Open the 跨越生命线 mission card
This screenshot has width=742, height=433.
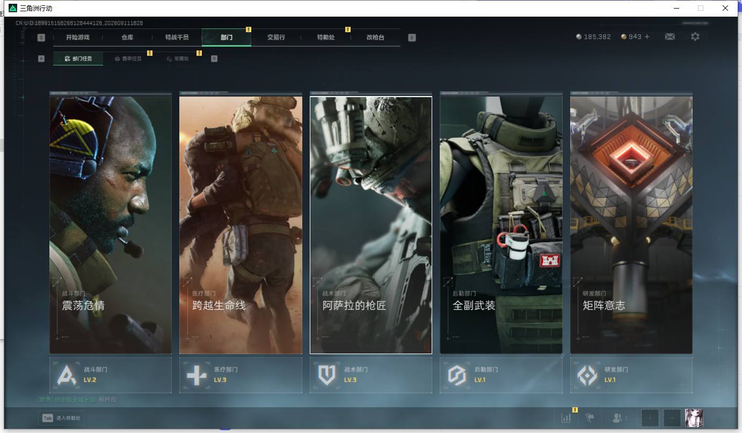click(241, 225)
